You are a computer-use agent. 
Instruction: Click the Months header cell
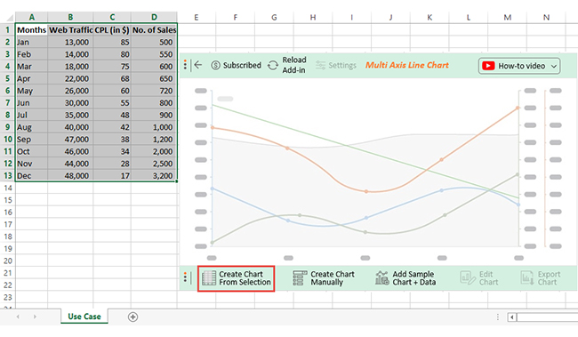click(x=32, y=30)
